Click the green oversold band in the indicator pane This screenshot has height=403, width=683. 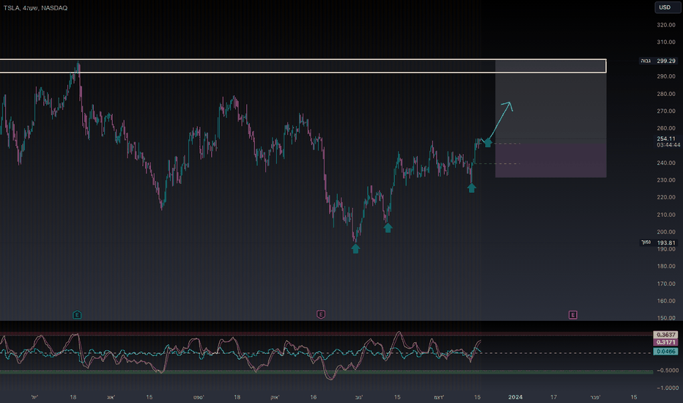(x=327, y=372)
